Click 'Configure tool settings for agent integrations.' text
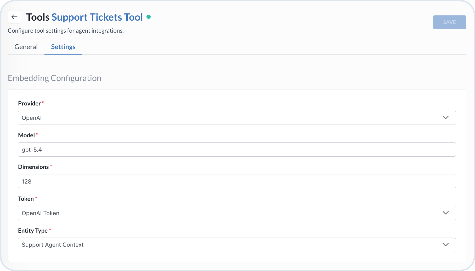Image resolution: width=475 pixels, height=271 pixels. 66,31
